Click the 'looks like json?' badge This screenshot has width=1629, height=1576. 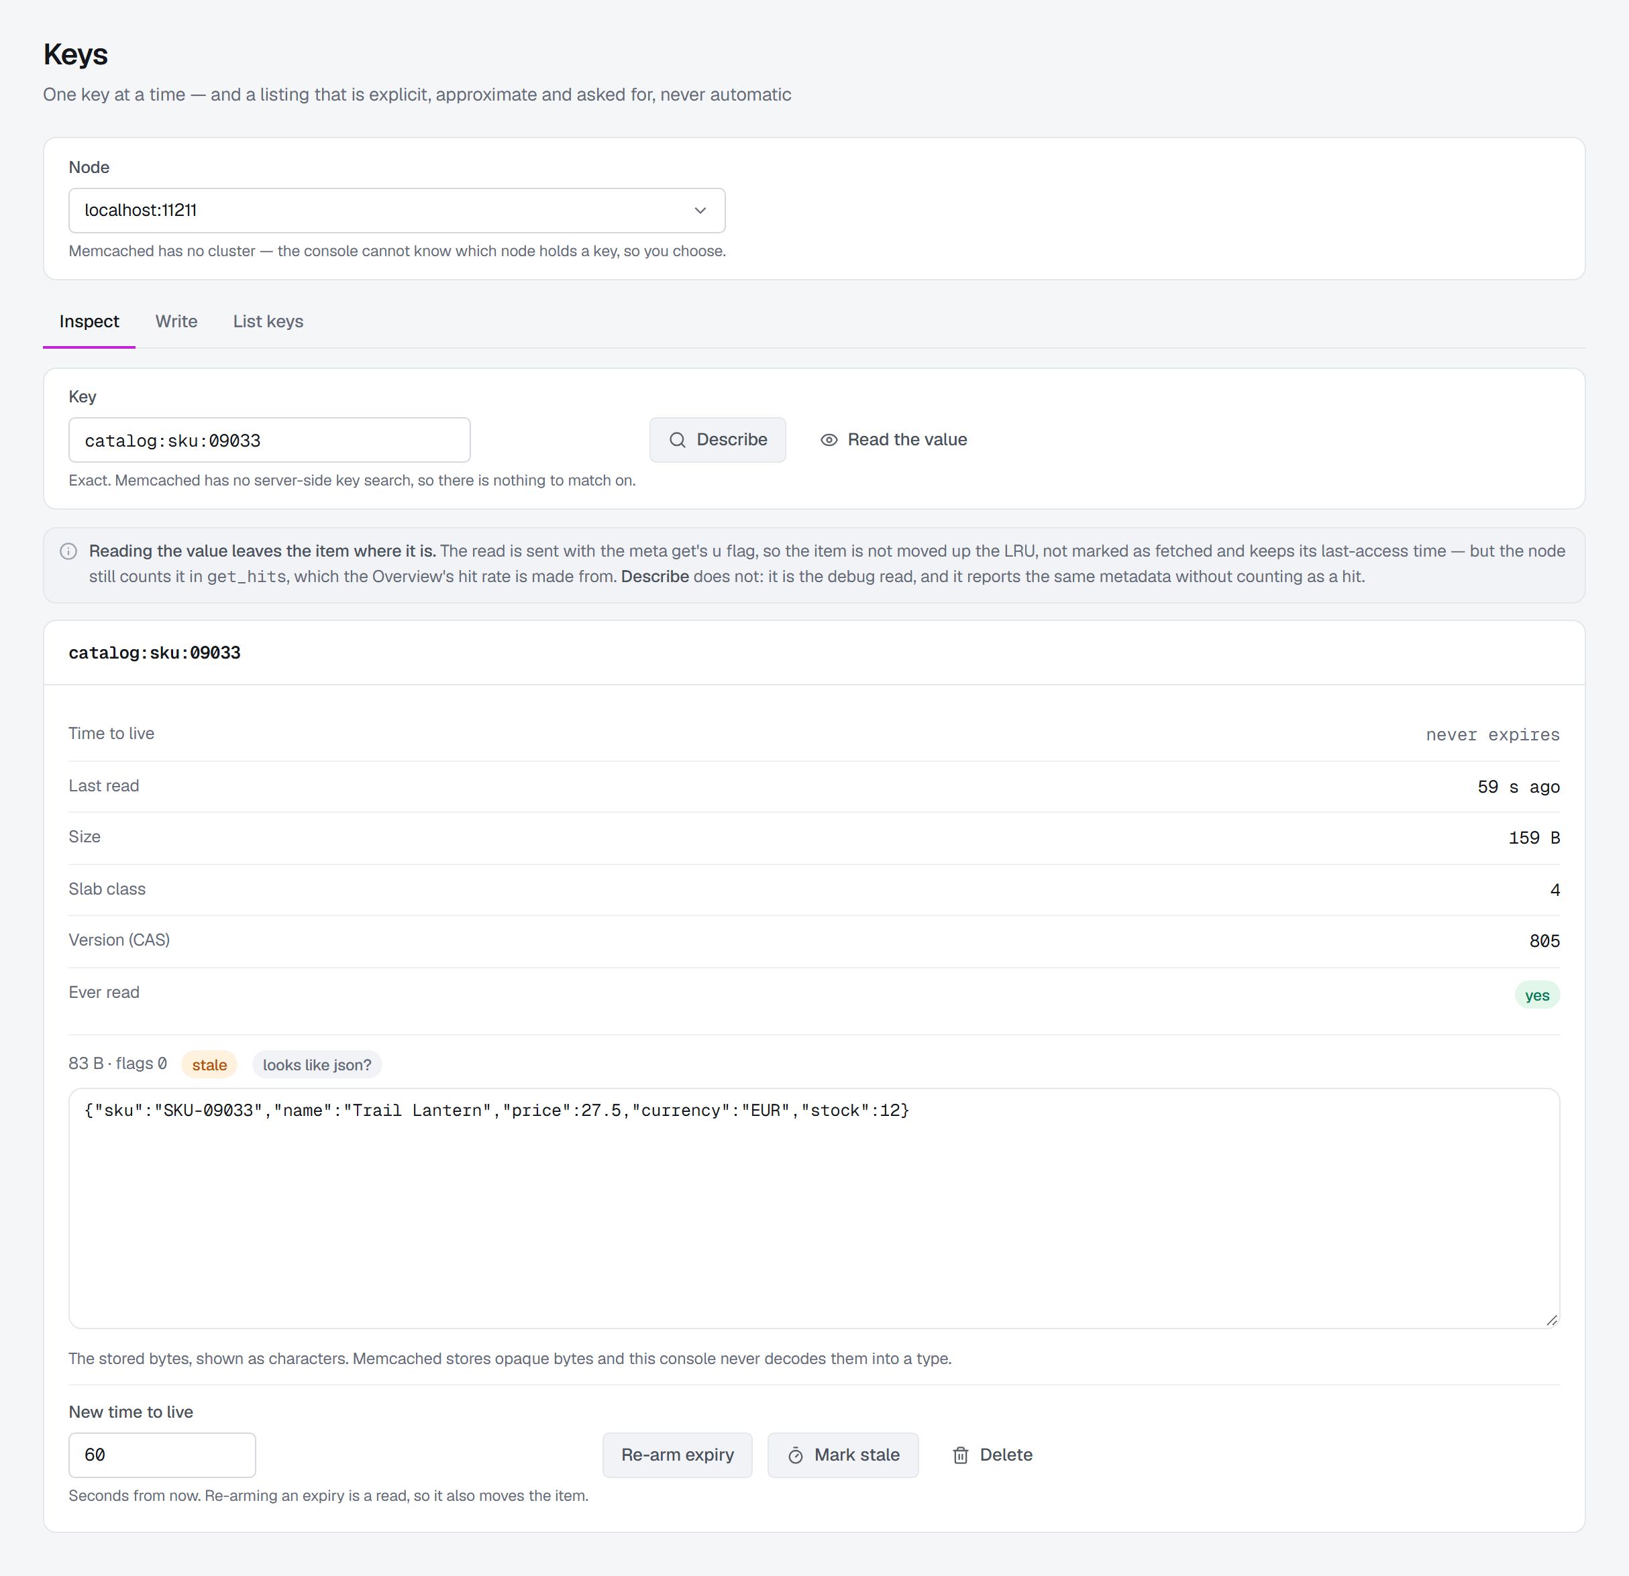317,1065
